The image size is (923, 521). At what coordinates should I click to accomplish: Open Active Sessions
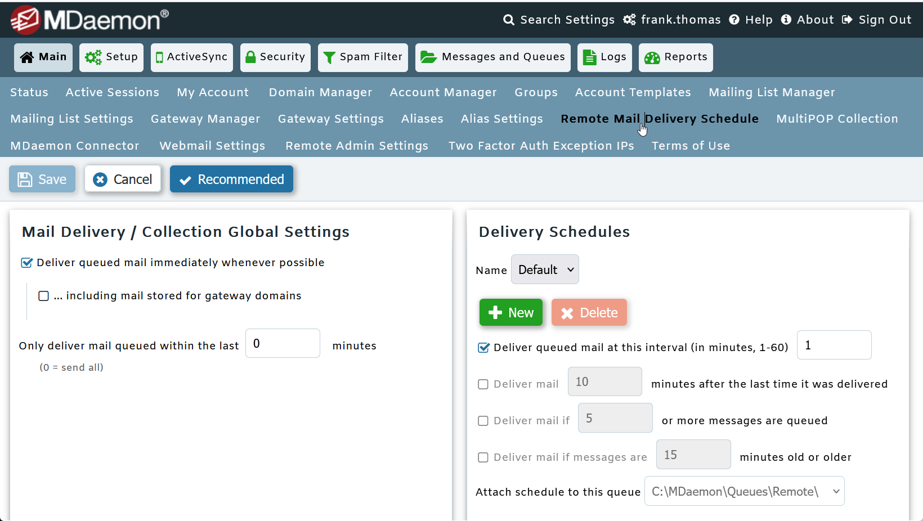pyautogui.click(x=113, y=92)
